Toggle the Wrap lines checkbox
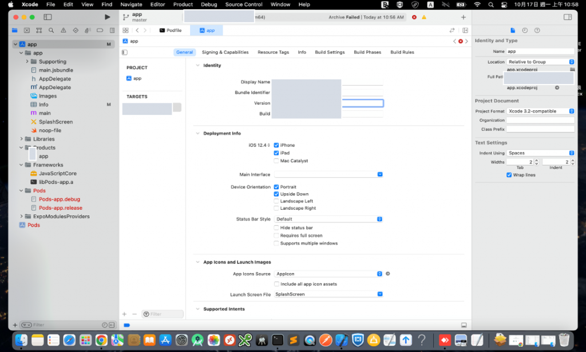Image resolution: width=586 pixels, height=352 pixels. [509, 175]
